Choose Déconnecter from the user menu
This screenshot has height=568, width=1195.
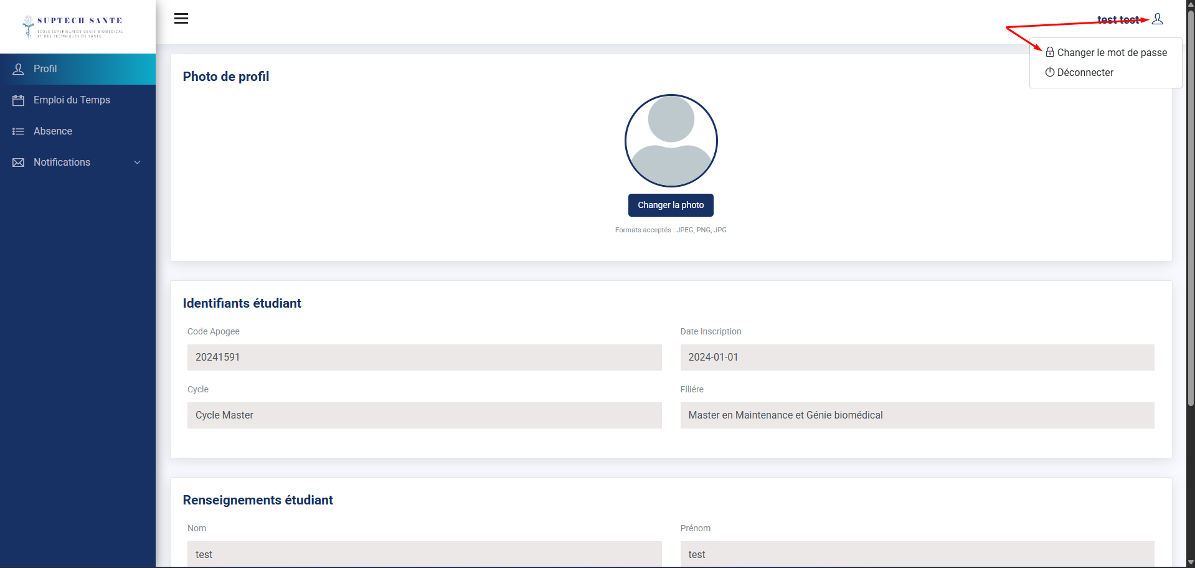[x=1085, y=73]
